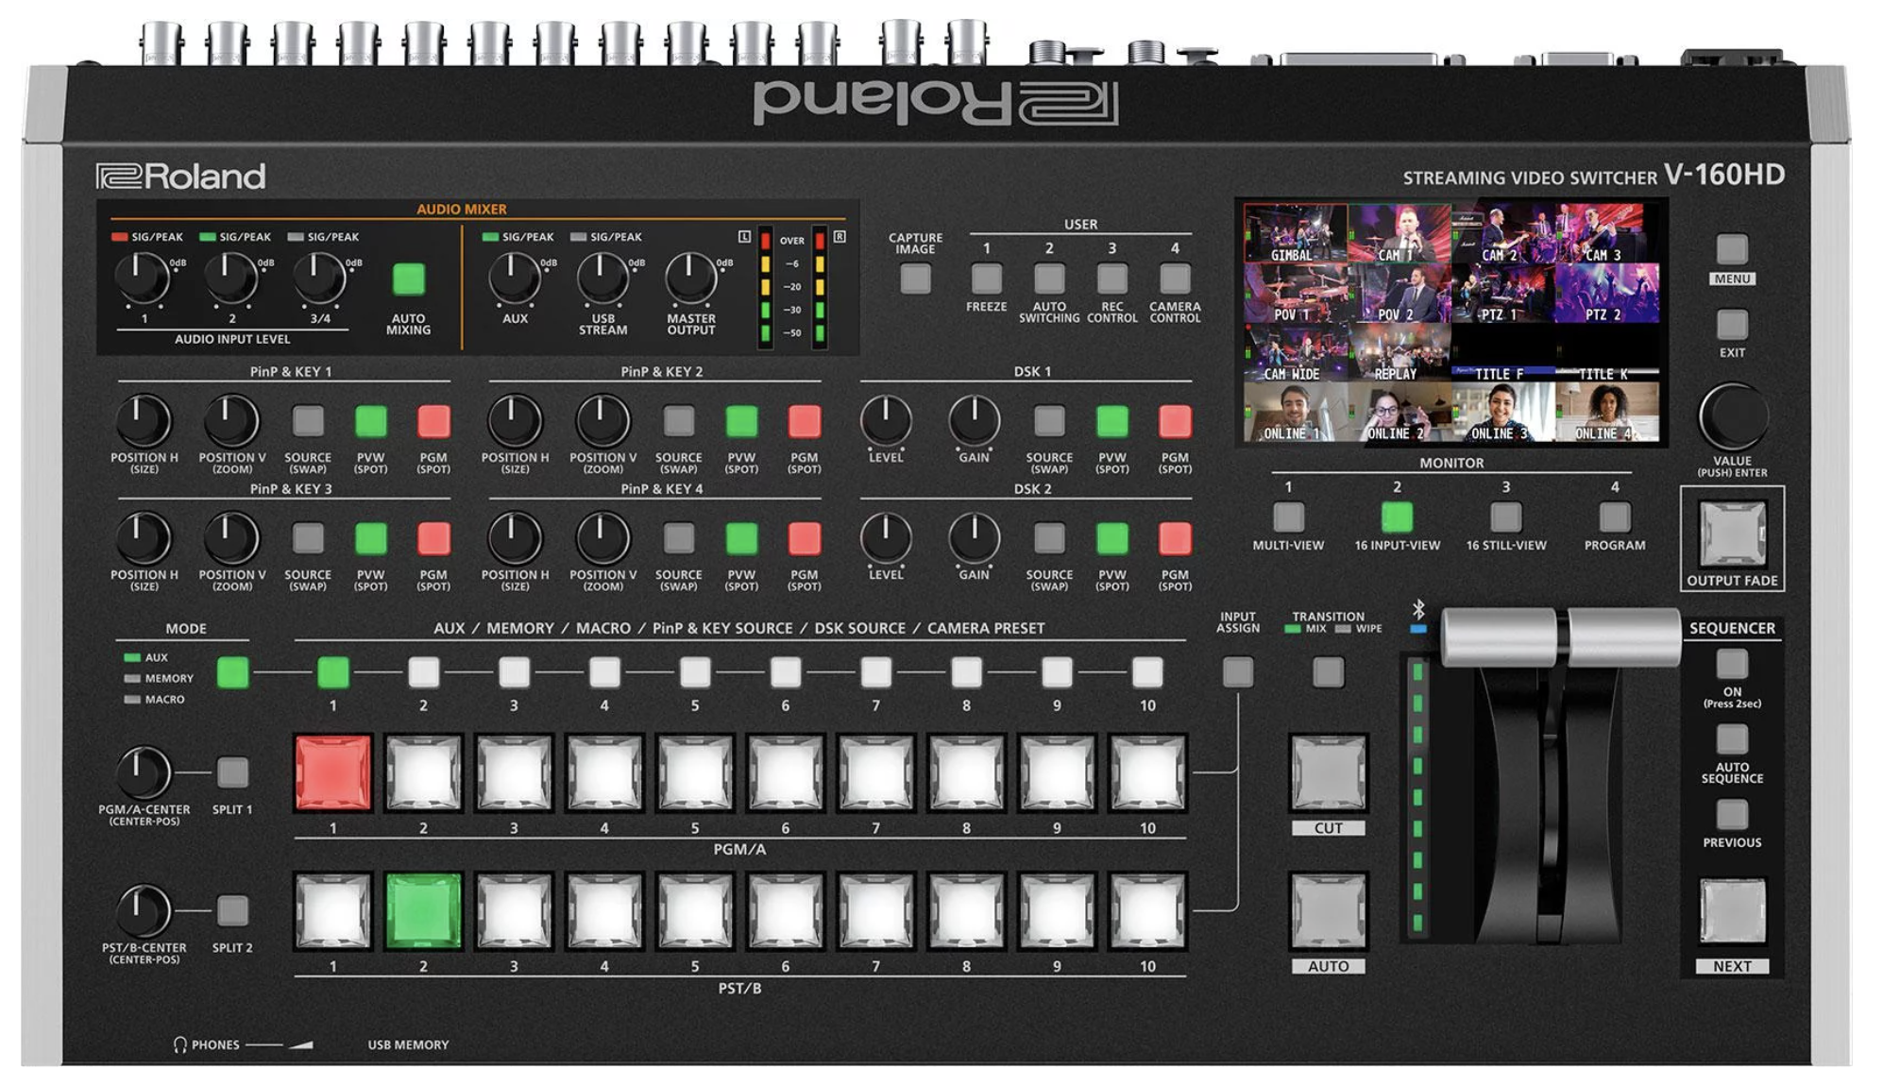Select PST/B cross-point button 6
Image resolution: width=1883 pixels, height=1086 pixels.
pyautogui.click(x=786, y=911)
